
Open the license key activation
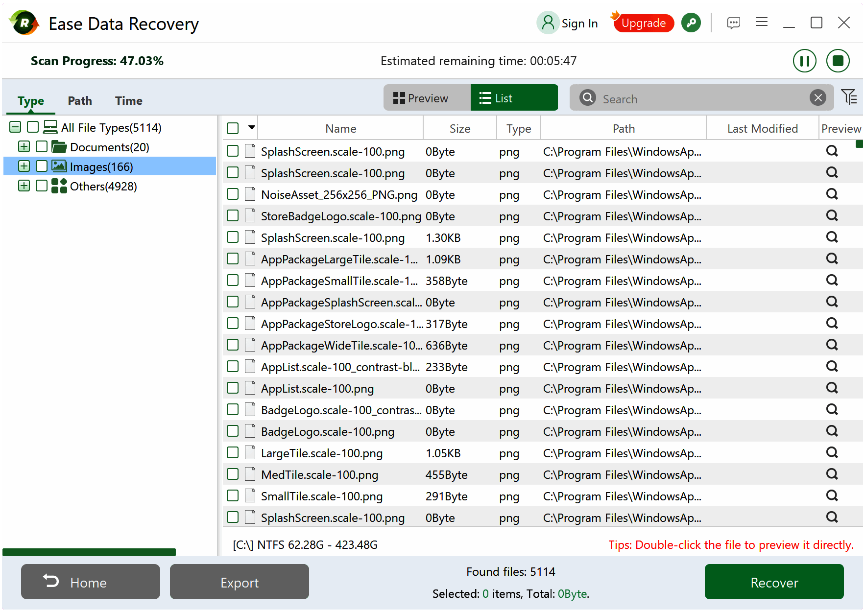click(x=691, y=22)
